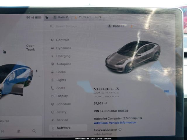The image size is (187, 140).
Task: Tap the padlock icon above the car
Action: pyautogui.click(x=4, y=52)
